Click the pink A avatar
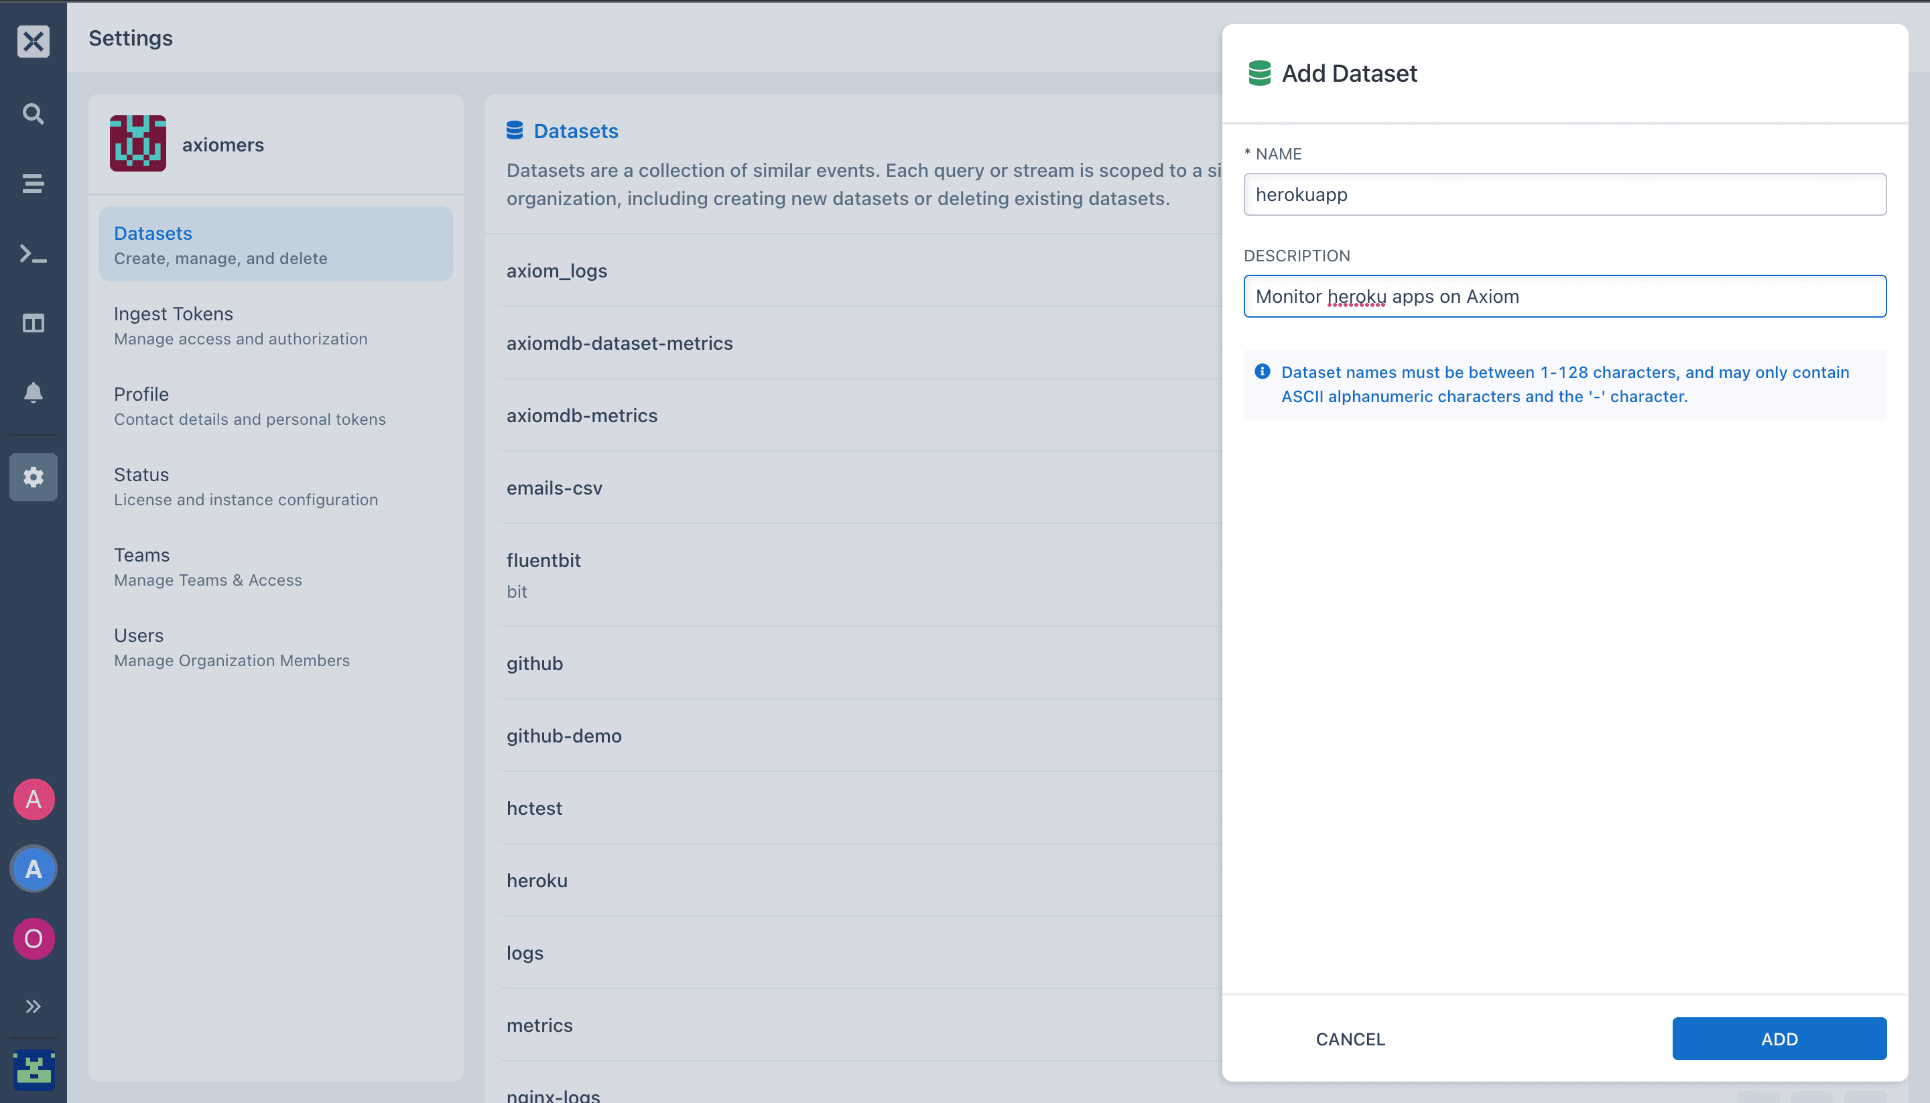Viewport: 1930px width, 1103px height. point(34,799)
